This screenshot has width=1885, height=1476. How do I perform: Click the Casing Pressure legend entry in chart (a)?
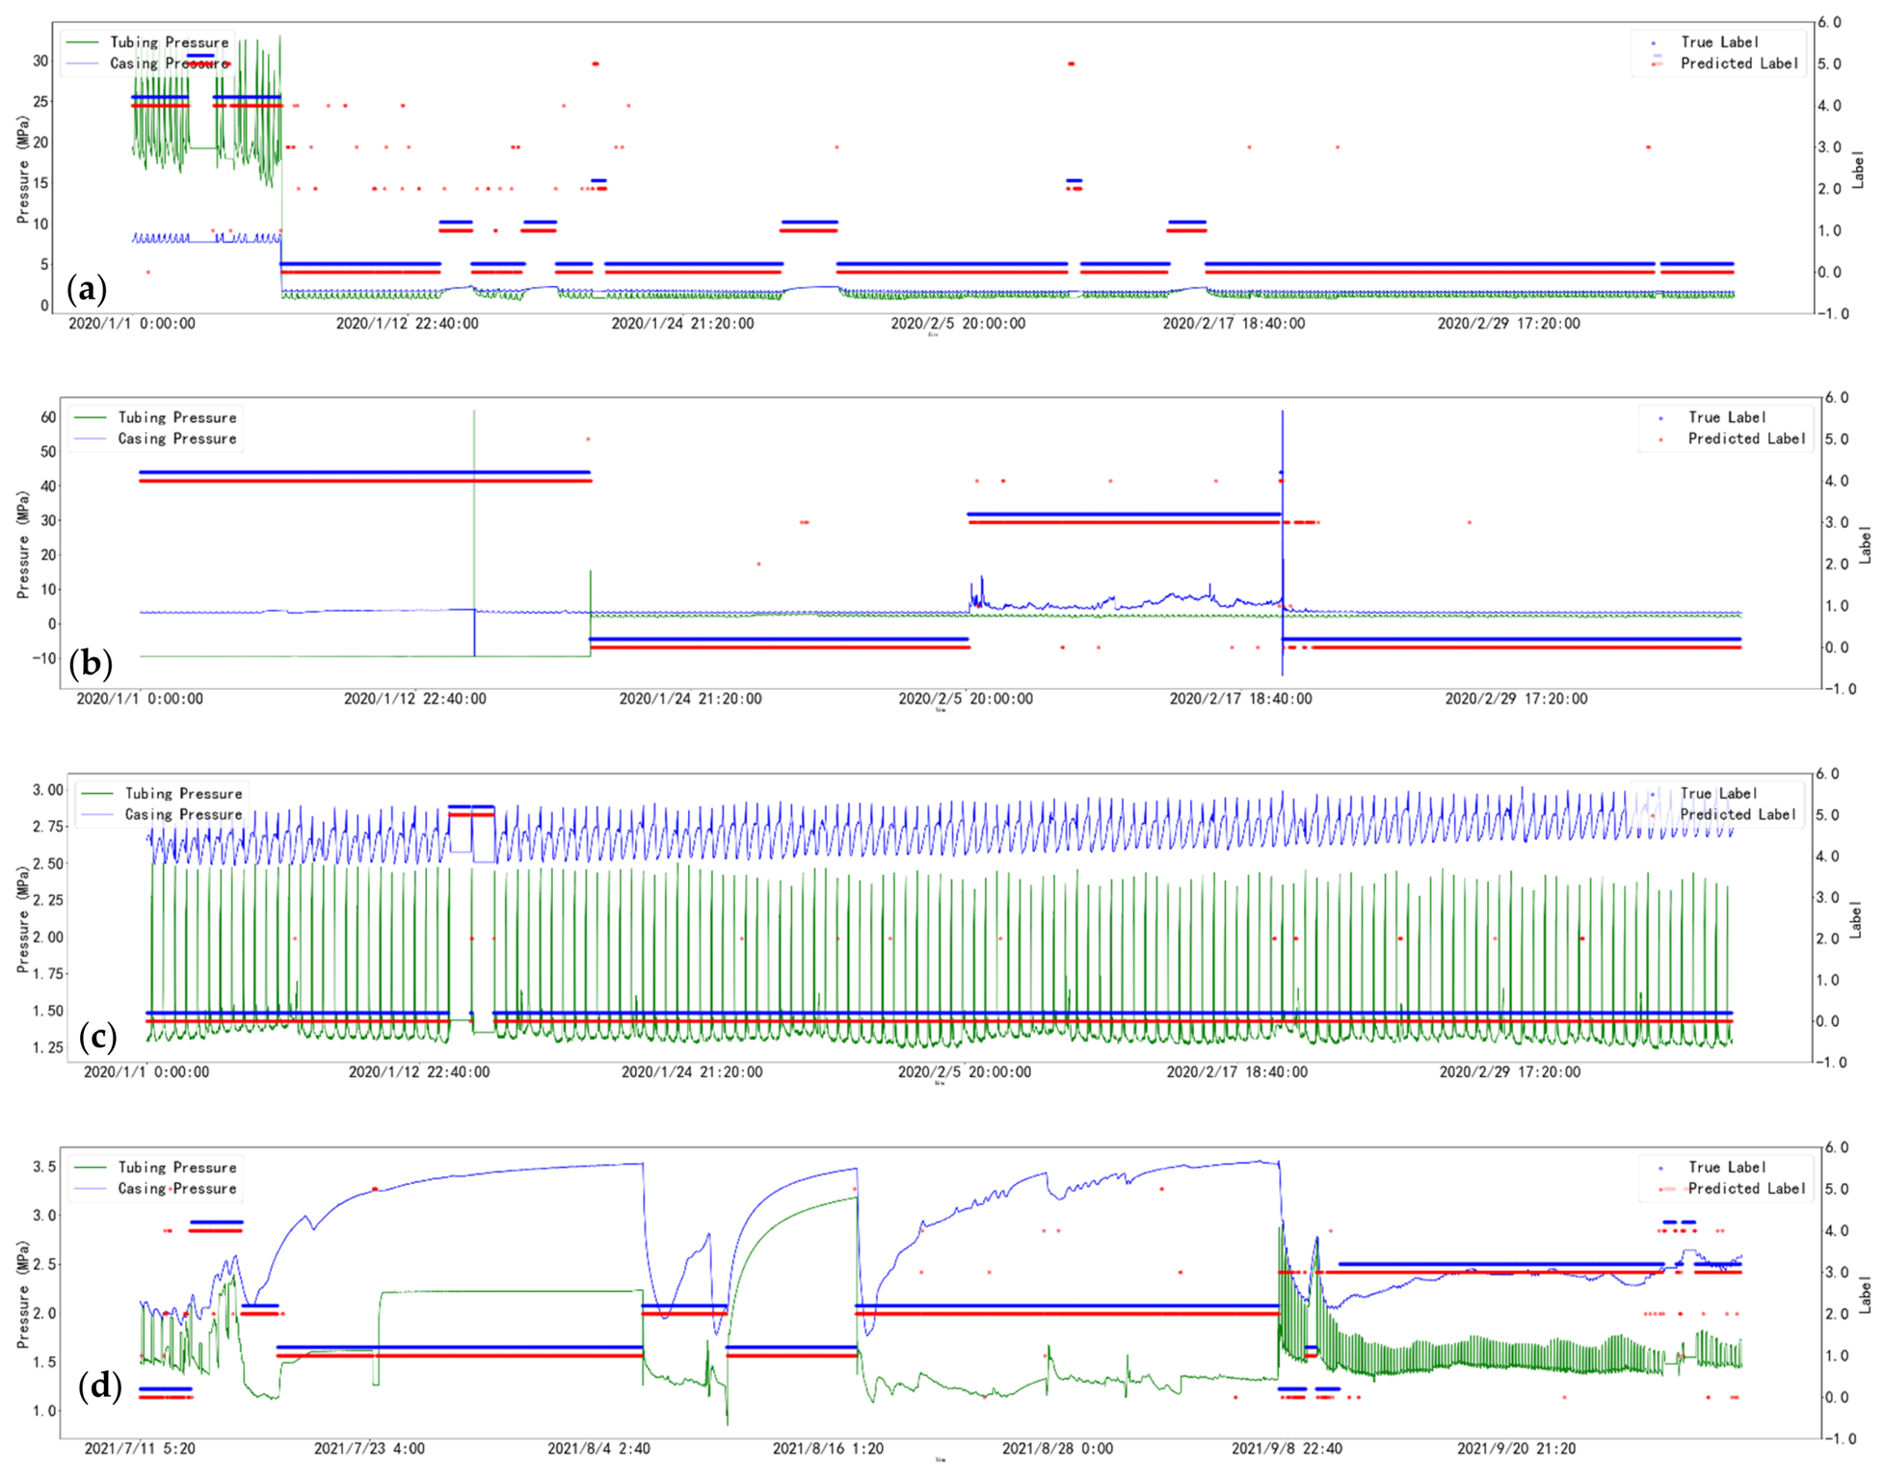tap(147, 64)
